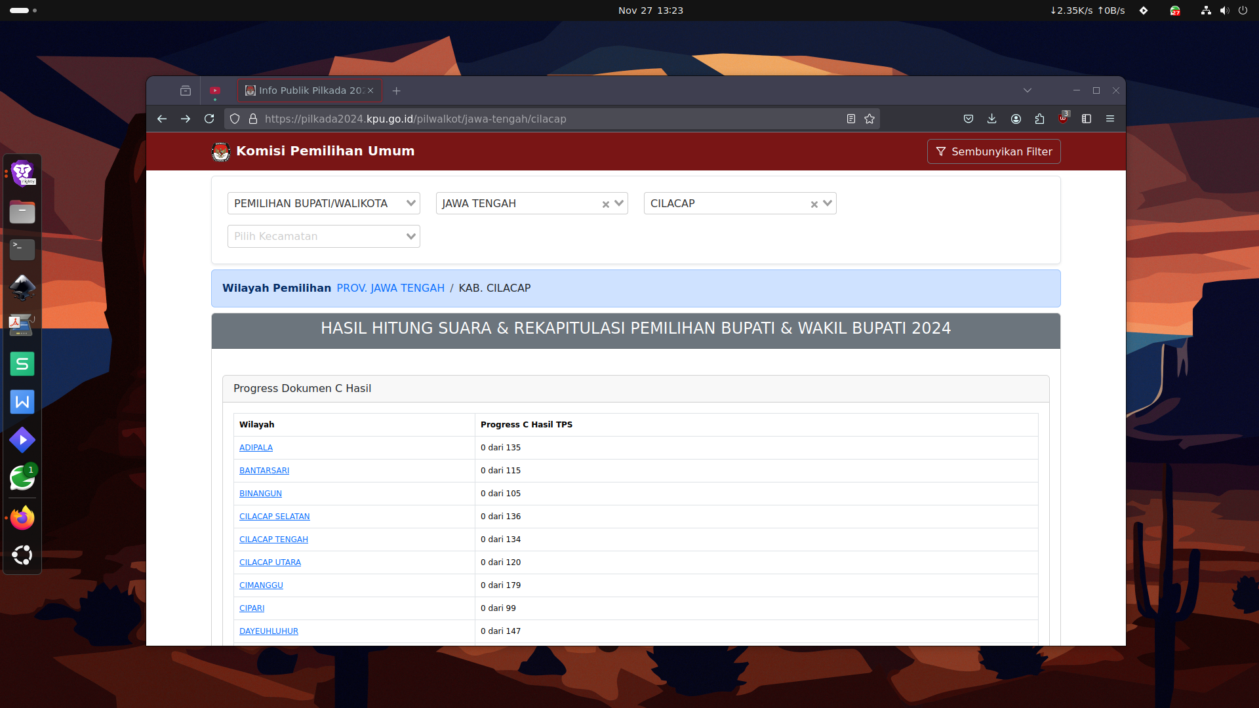Expand the CILACAP regency dropdown arrow
1259x708 pixels.
tap(828, 203)
